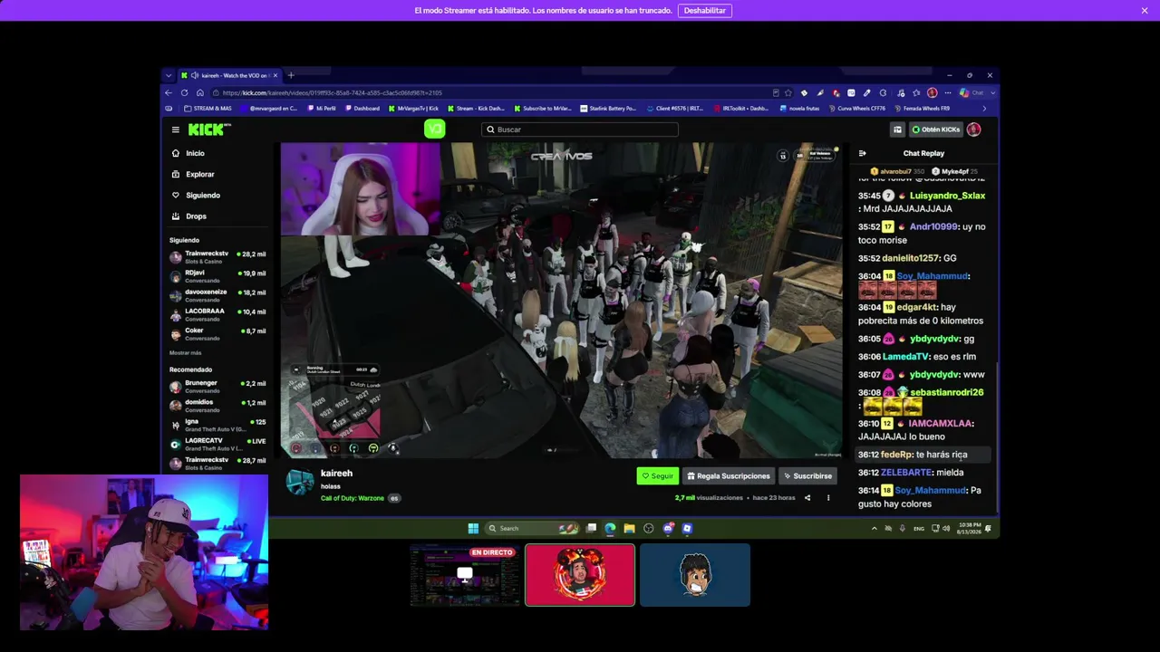The image size is (1160, 652).
Task: Click the icon button left of Obtén KICKs
Action: [897, 129]
